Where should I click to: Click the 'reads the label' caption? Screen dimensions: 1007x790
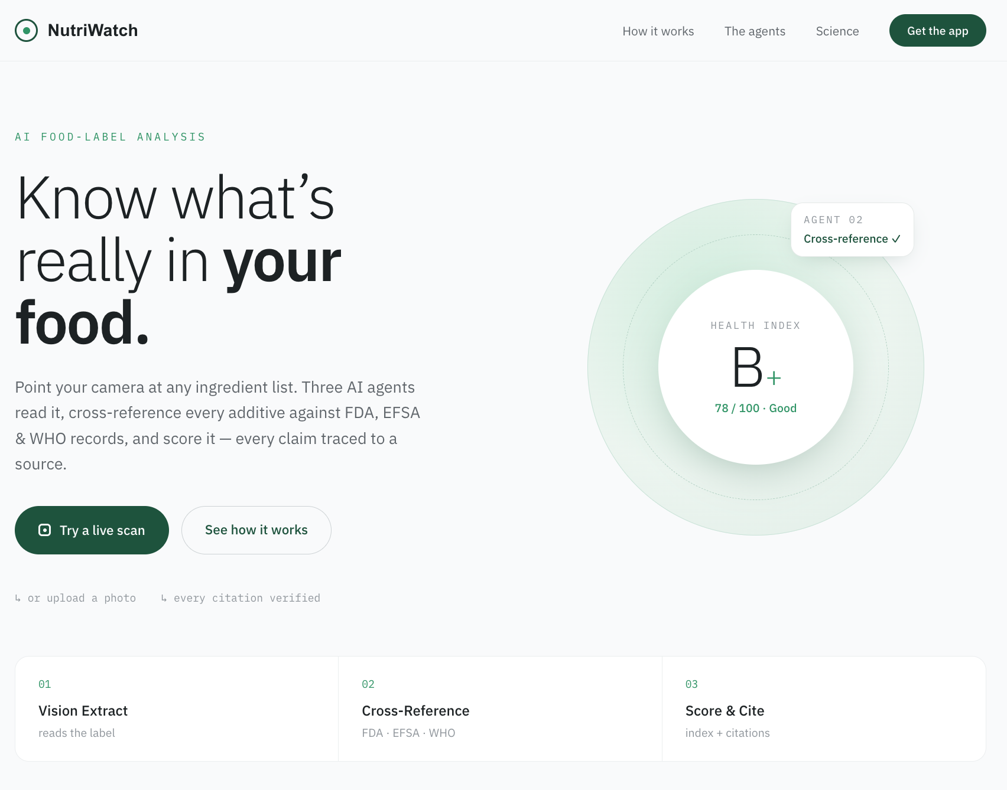77,733
